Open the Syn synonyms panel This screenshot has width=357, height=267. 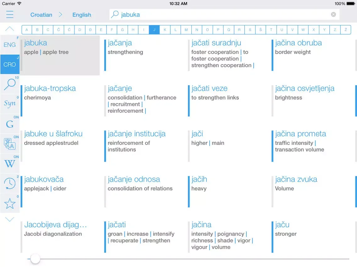tap(10, 104)
